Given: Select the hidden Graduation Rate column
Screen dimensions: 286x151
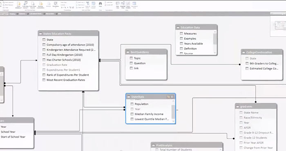Looking at the screenshot, I should point(57,65).
